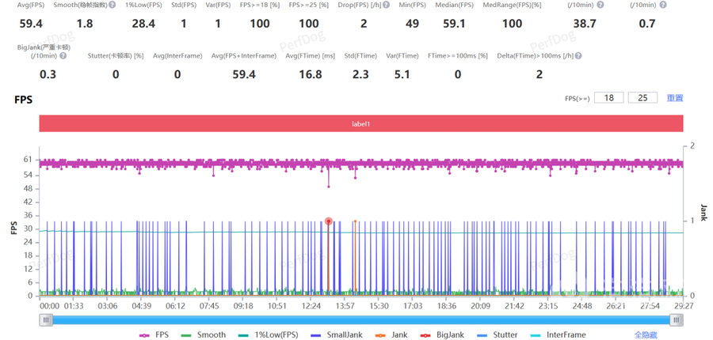This screenshot has width=713, height=340.
Task: Show or hide the Stutter series
Action: pyautogui.click(x=499, y=334)
